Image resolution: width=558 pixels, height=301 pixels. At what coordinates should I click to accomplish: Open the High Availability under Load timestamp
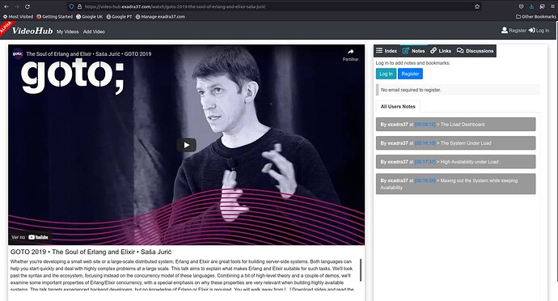click(425, 162)
